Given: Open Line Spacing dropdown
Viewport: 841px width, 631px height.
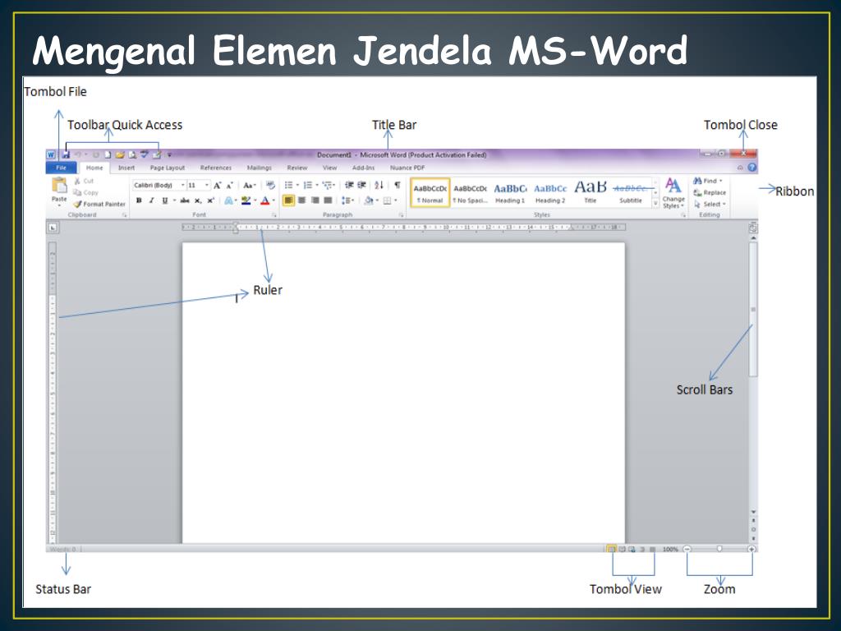Looking at the screenshot, I should pos(347,200).
